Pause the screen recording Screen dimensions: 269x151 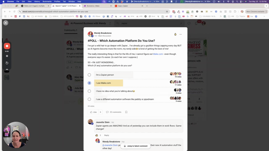point(7,56)
